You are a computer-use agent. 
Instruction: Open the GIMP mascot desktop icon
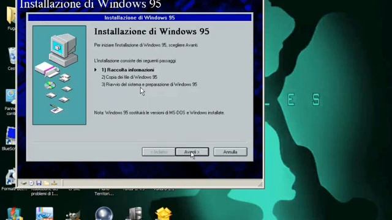pyautogui.click(x=73, y=215)
